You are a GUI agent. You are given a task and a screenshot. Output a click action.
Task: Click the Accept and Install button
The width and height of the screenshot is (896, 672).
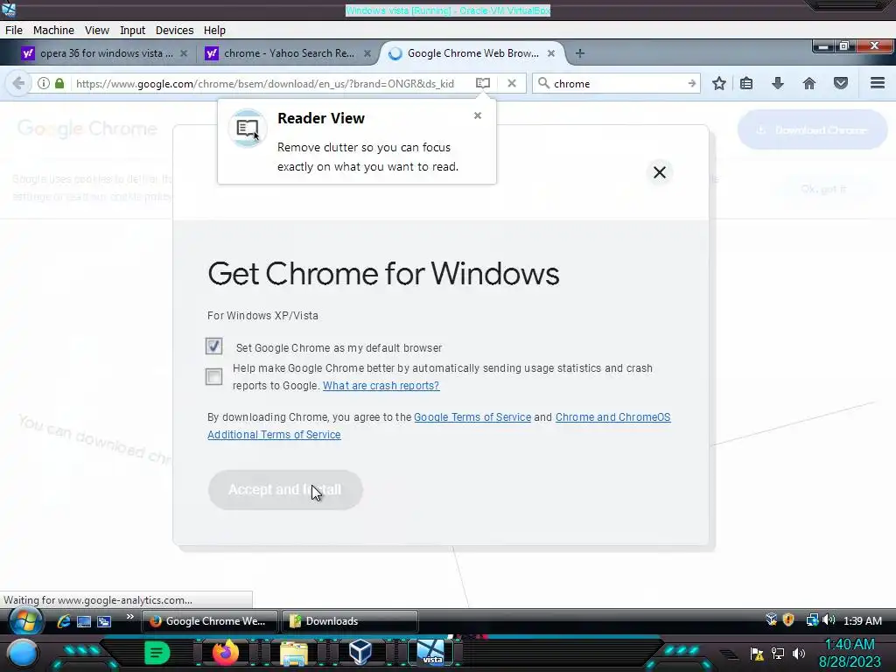285,490
